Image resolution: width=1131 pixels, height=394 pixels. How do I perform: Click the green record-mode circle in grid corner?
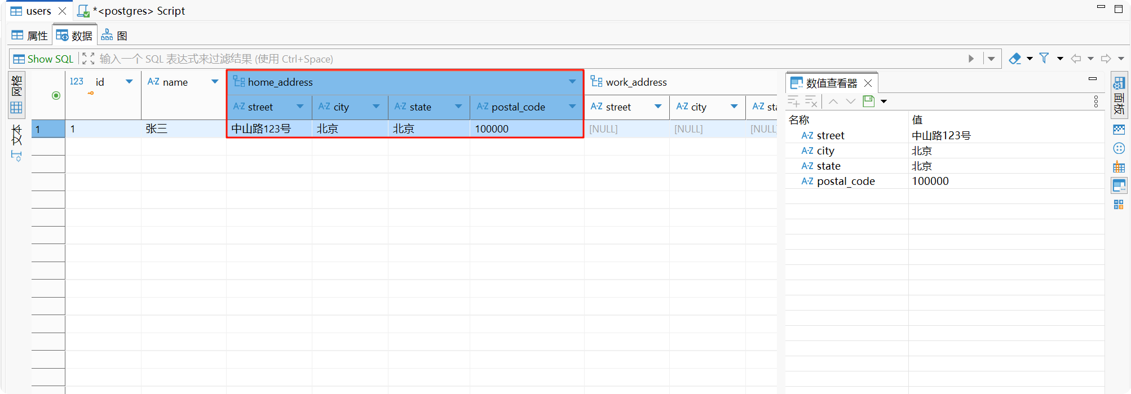coord(56,95)
